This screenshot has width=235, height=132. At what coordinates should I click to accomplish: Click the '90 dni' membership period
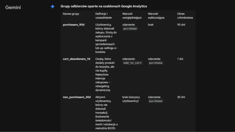pos(181,25)
